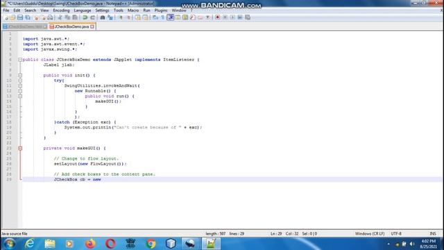Open Find with binoculars icon
The height and width of the screenshot is (250, 444).
(103, 17)
